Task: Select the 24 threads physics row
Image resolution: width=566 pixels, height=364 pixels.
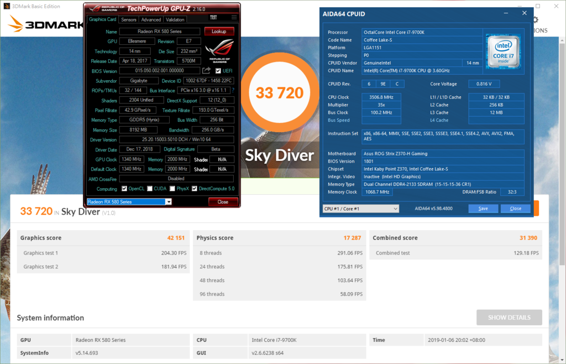Action: point(279,267)
